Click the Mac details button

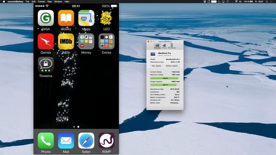156,66
